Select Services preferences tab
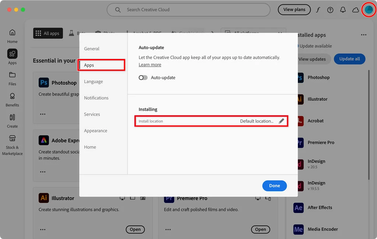Viewport: 377px width, 239px height. (x=92, y=114)
